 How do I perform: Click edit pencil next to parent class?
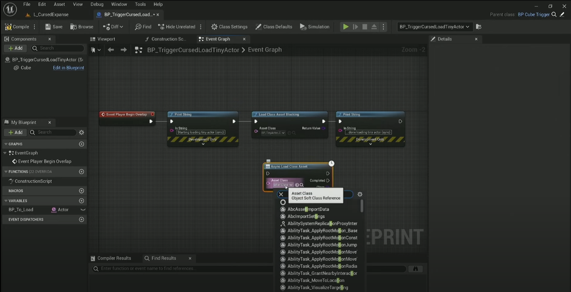pos(562,15)
